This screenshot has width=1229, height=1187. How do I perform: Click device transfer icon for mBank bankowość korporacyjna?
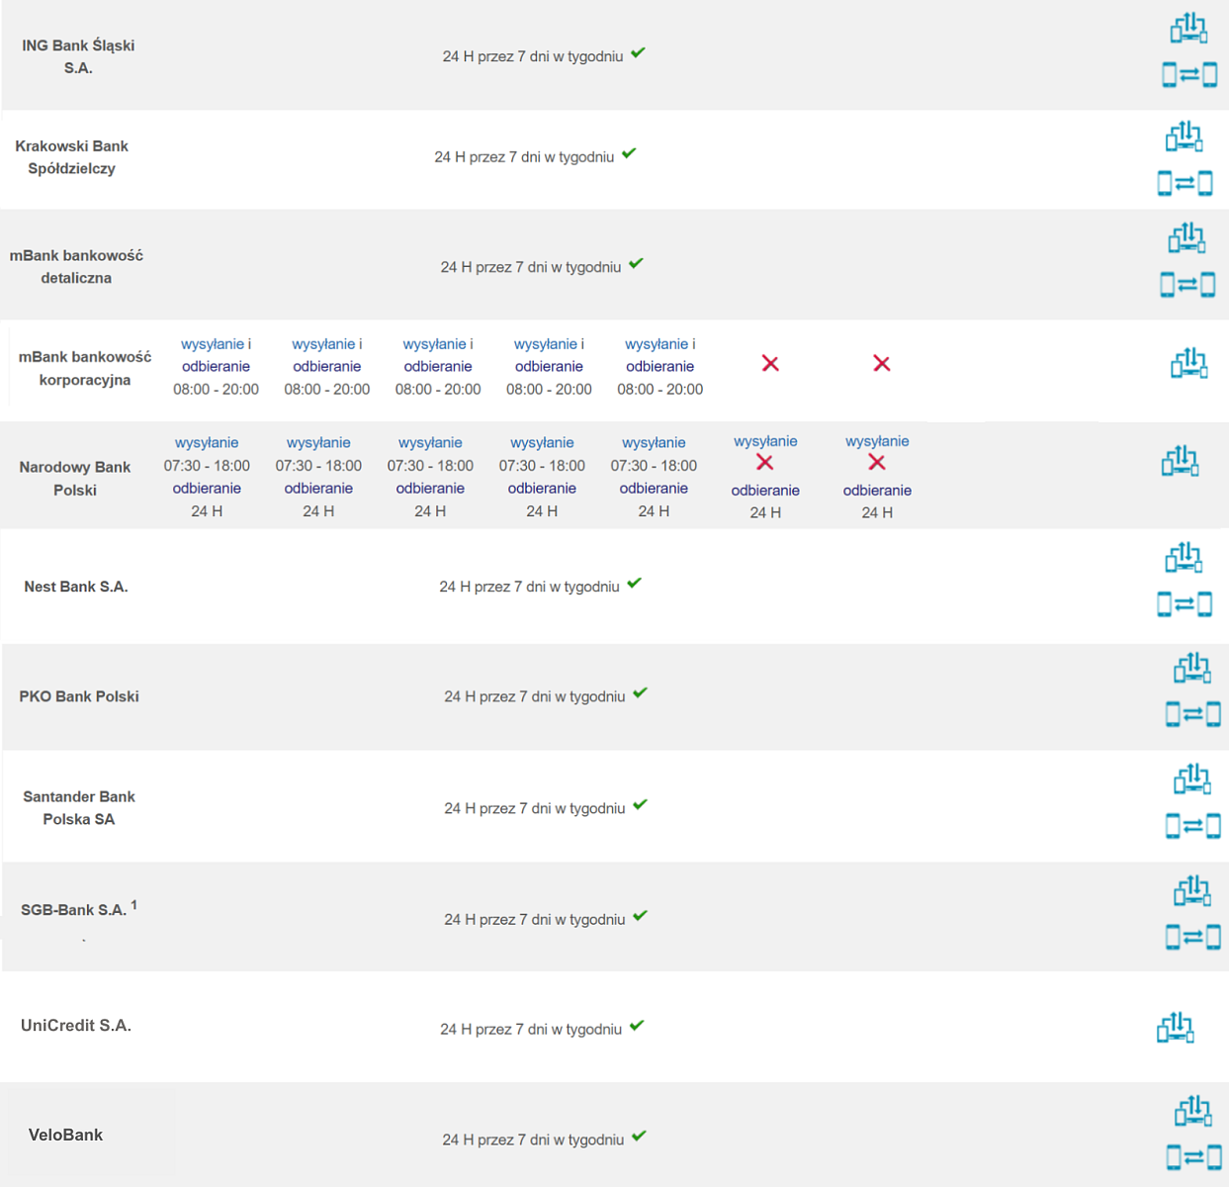pos(1188,364)
